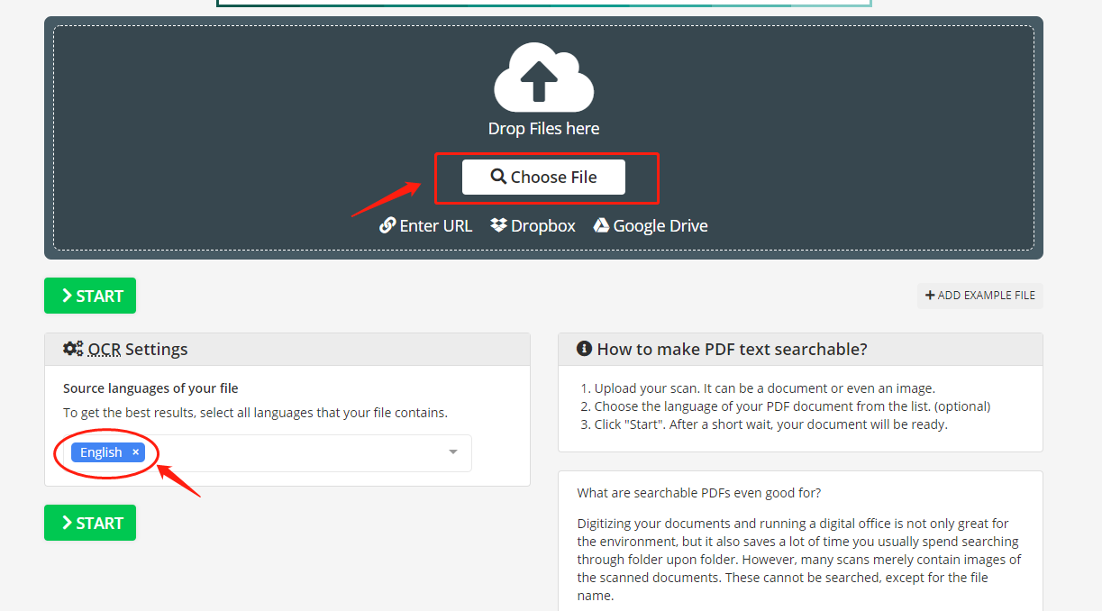This screenshot has height=611, width=1102.
Task: Select Google Drive as file source
Action: (651, 225)
